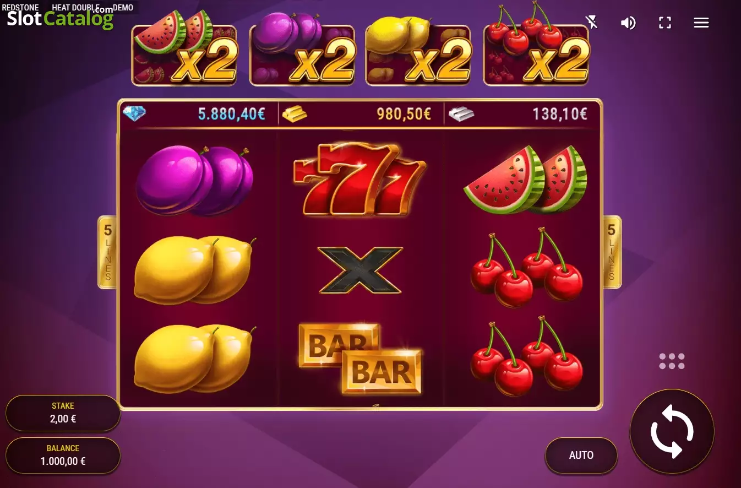Start the AUTO spin mode
The width and height of the screenshot is (741, 488).
click(x=581, y=455)
